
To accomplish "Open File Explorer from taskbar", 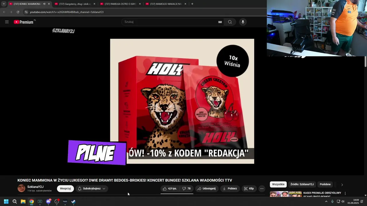I will tap(23, 201).
